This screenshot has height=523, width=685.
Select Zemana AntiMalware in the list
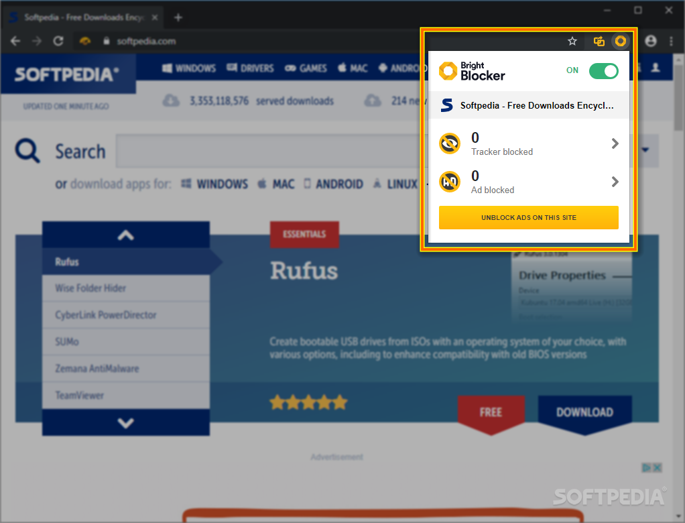coord(126,369)
